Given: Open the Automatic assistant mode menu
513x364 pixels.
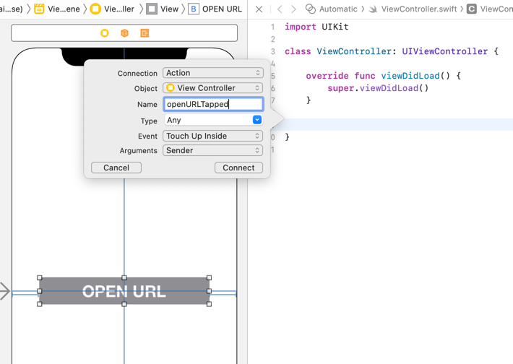Looking at the screenshot, I should pyautogui.click(x=331, y=9).
